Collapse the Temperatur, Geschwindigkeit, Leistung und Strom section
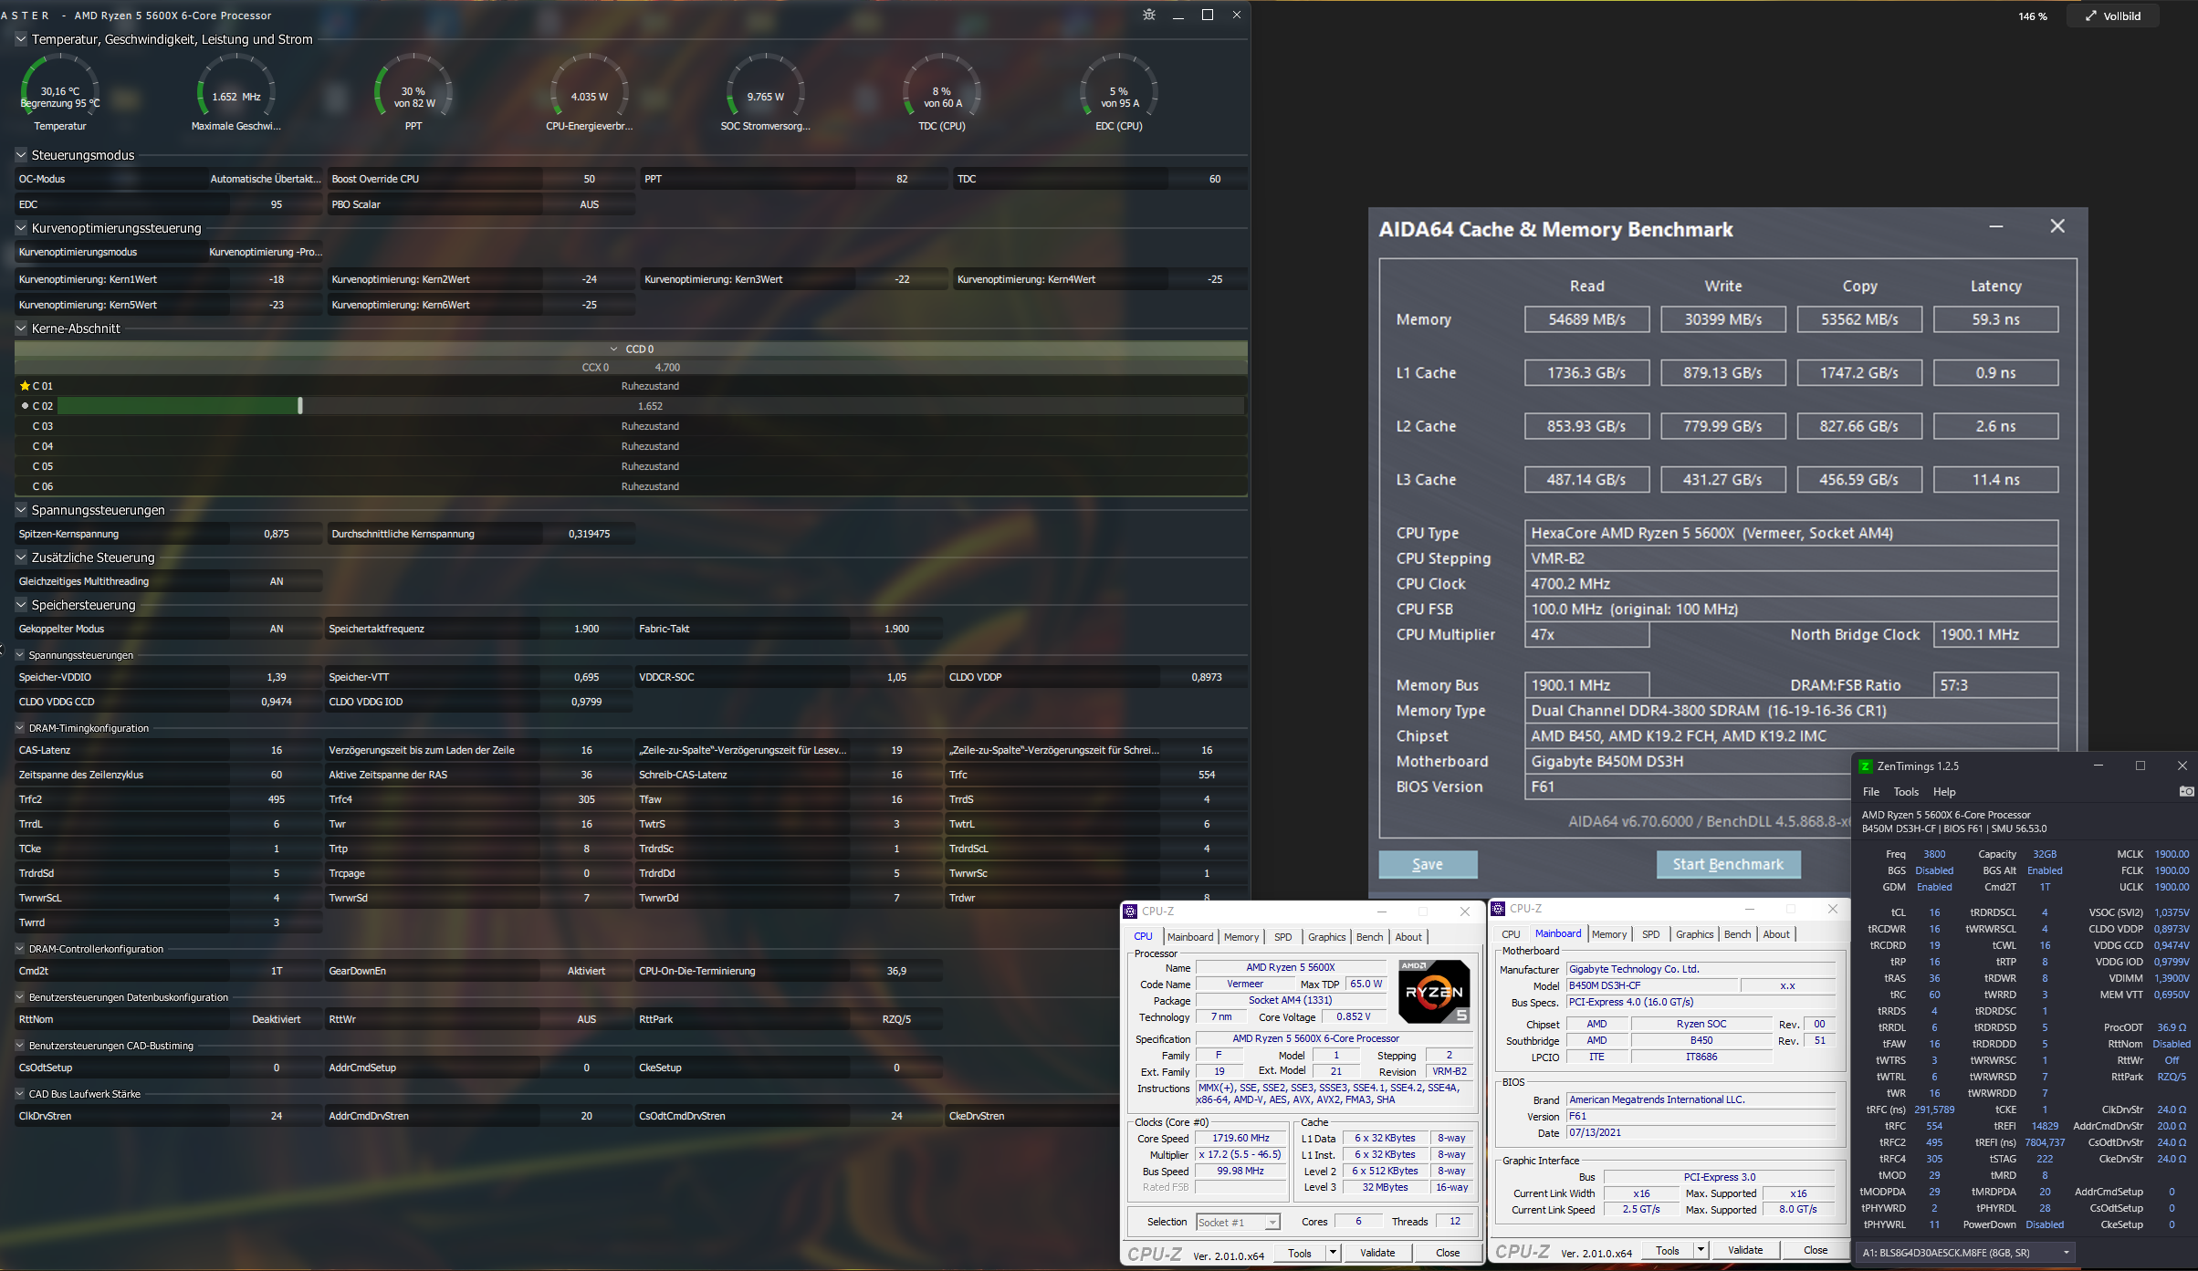2198x1271 pixels. tap(21, 39)
